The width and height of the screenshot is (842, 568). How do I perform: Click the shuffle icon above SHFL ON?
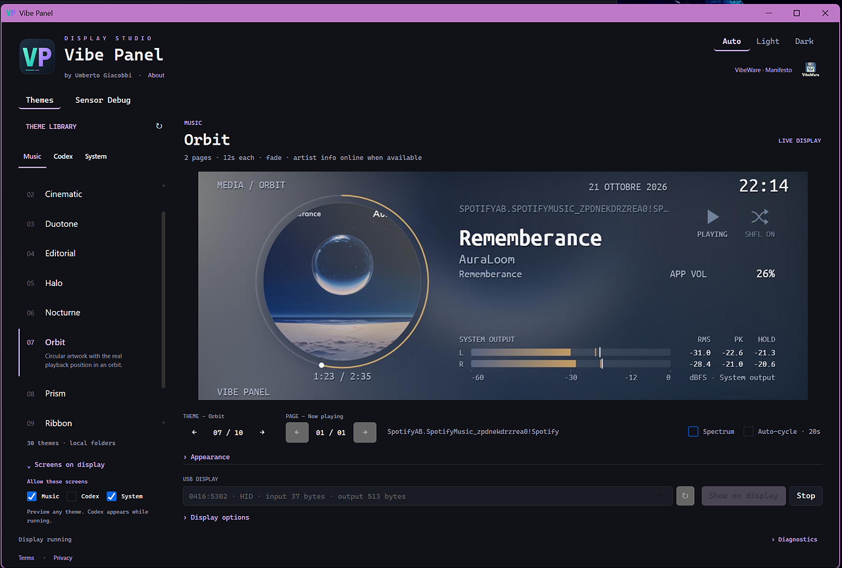coord(760,217)
